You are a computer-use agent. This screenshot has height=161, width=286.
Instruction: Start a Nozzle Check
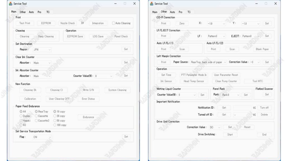68,23
